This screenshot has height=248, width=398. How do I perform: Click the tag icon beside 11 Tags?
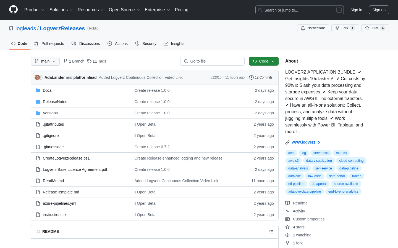pos(89,61)
